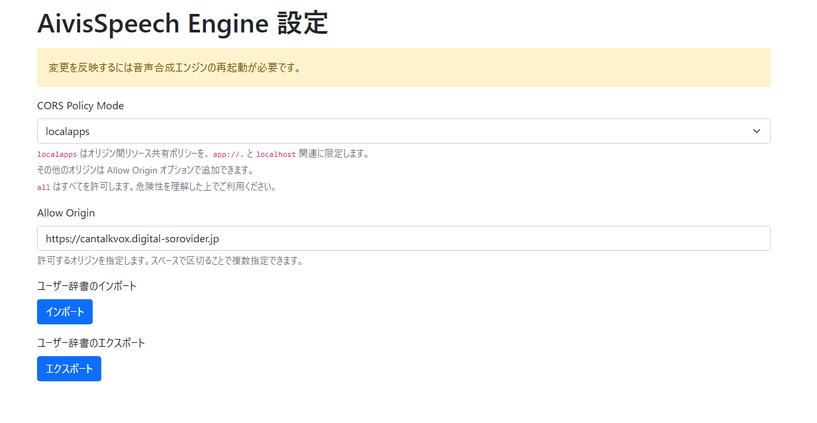Click the help text about the Allow Origin option
Image resolution: width=817 pixels, height=423 pixels.
[145, 170]
